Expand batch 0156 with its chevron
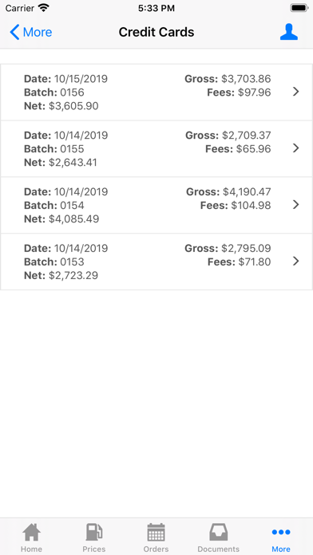Screen dimensions: 313x555 pos(296,92)
